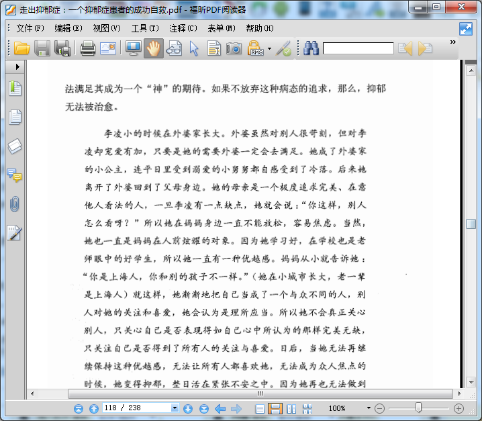Go back to the previous view
The image size is (482, 421).
coord(220,409)
